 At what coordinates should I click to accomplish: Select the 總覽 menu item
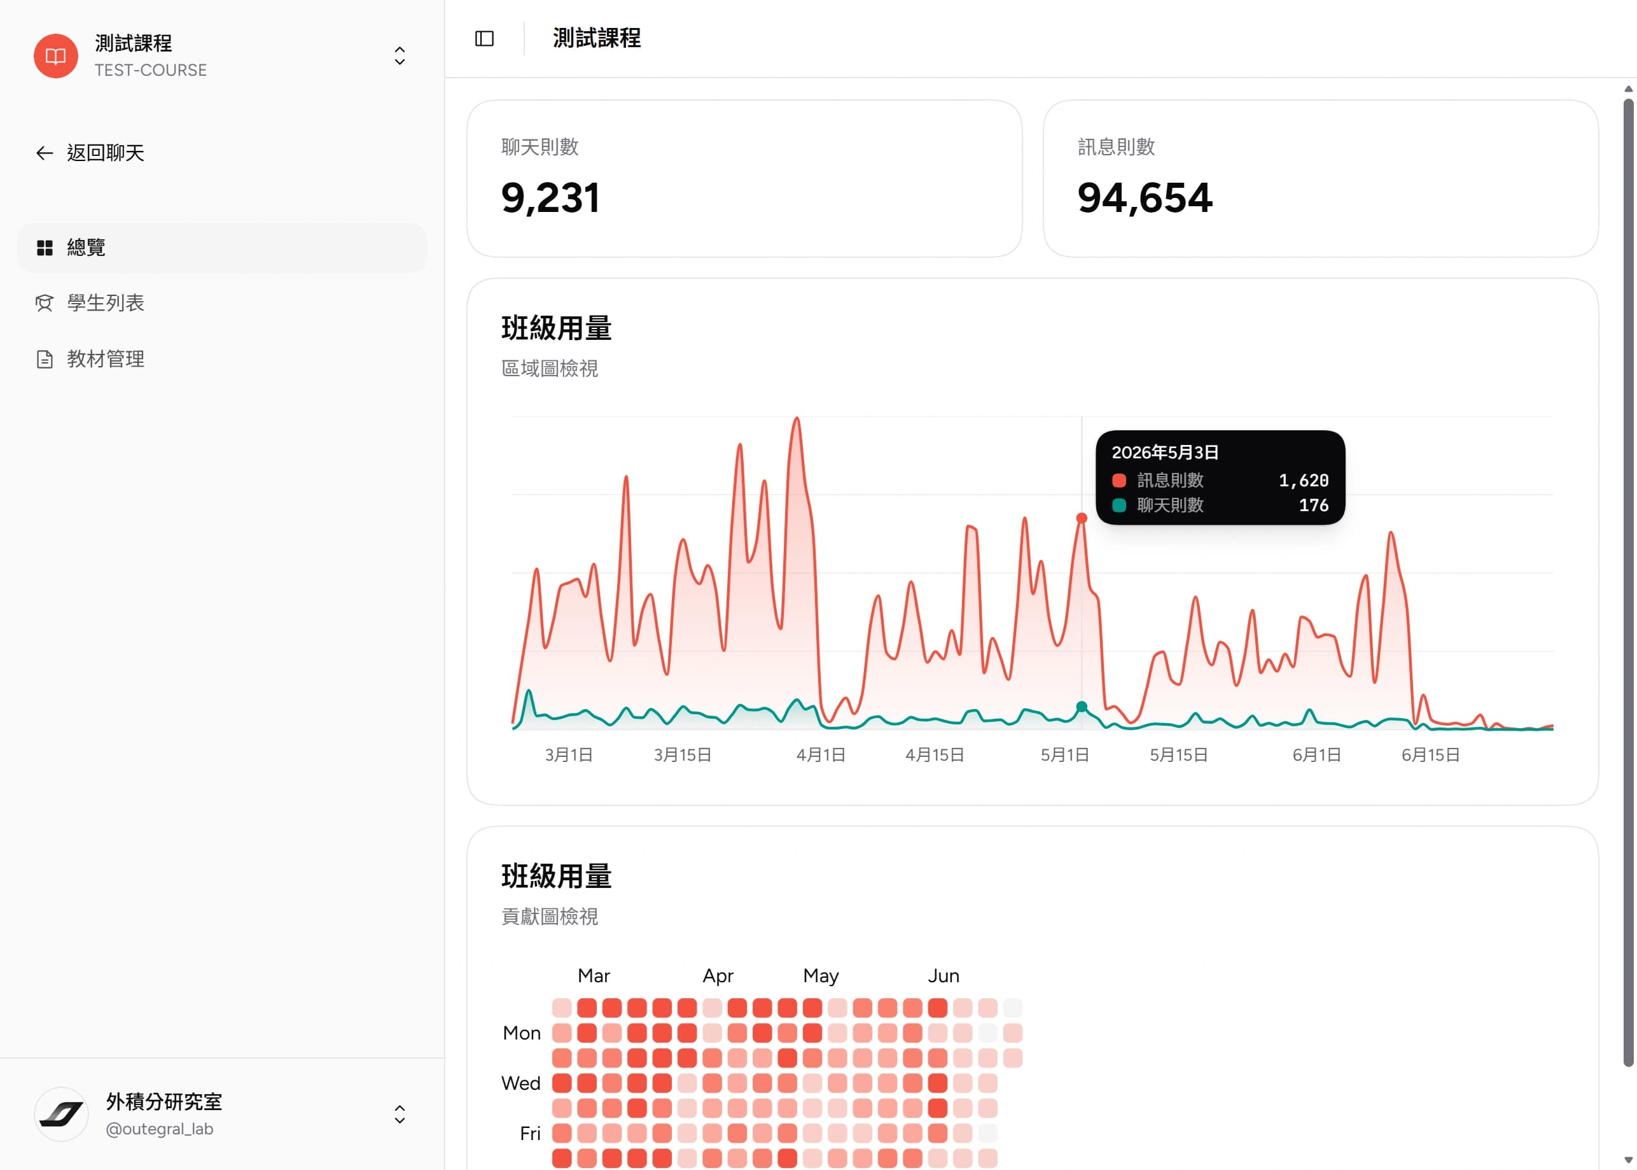[x=221, y=248]
